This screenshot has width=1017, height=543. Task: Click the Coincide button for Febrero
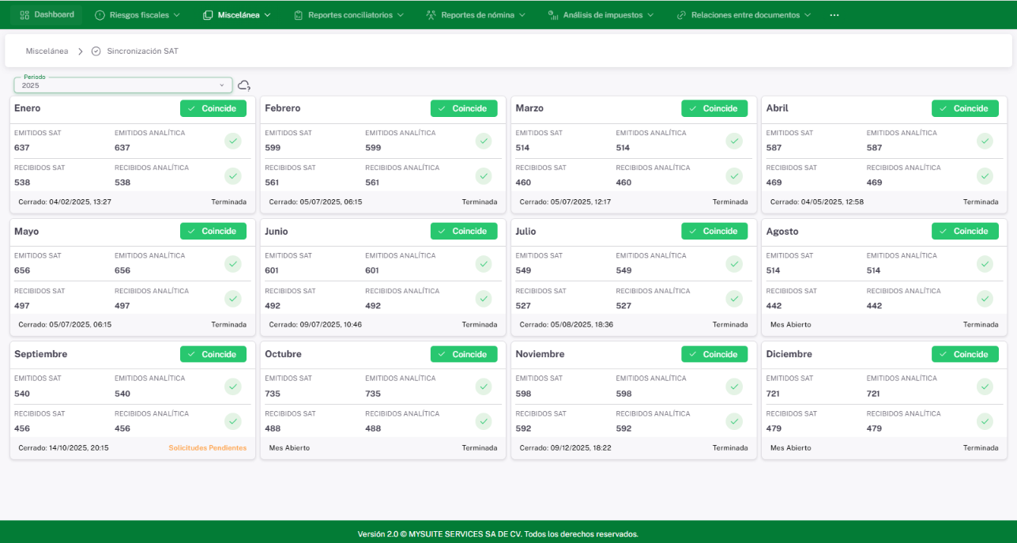pyautogui.click(x=464, y=108)
